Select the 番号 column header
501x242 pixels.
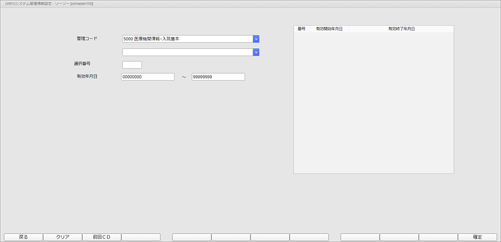(301, 29)
